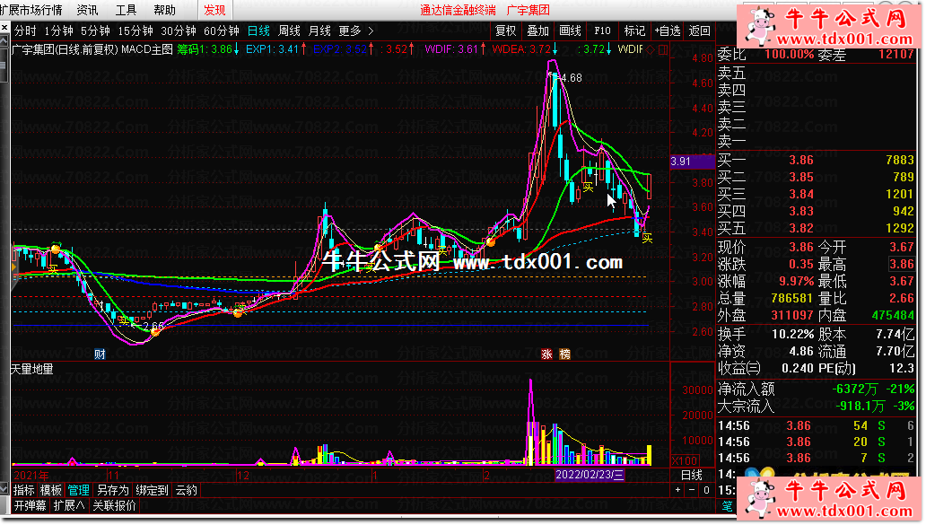Select the 日线 daily chart tab

258,31
